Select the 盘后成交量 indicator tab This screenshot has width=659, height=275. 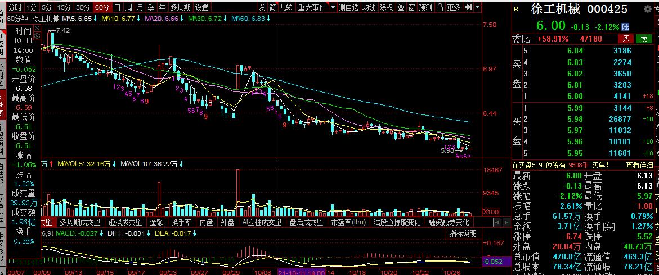coord(306,222)
